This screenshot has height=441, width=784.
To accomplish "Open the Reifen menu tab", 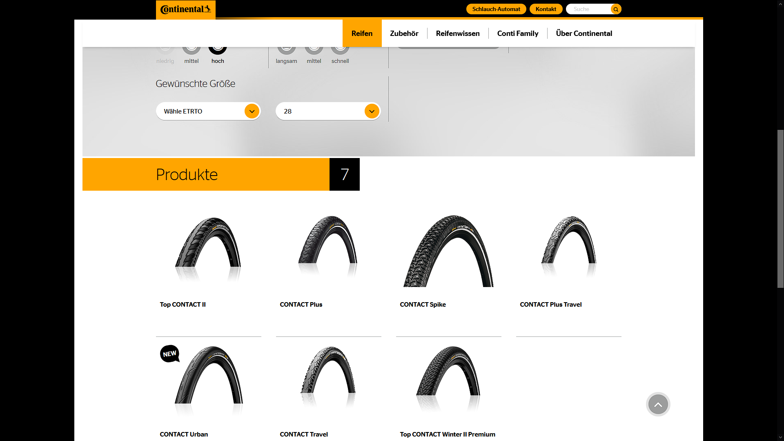I will 362,33.
